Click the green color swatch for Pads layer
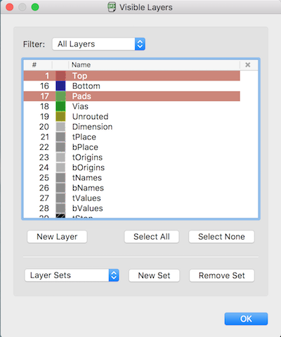281x337 pixels. (x=60, y=96)
